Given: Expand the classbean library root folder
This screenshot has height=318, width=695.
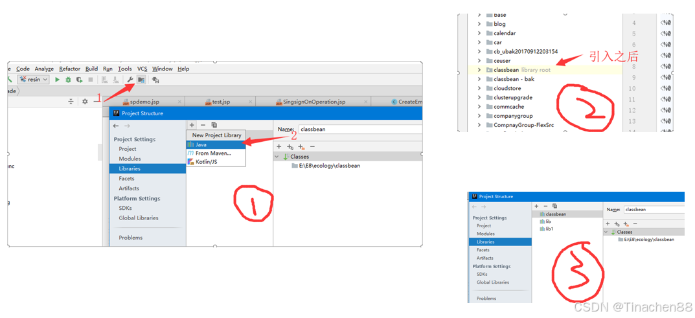Looking at the screenshot, I should tap(479, 70).
